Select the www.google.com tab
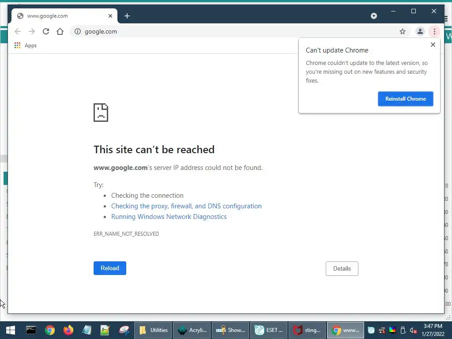The width and height of the screenshot is (452, 339). pos(64,16)
